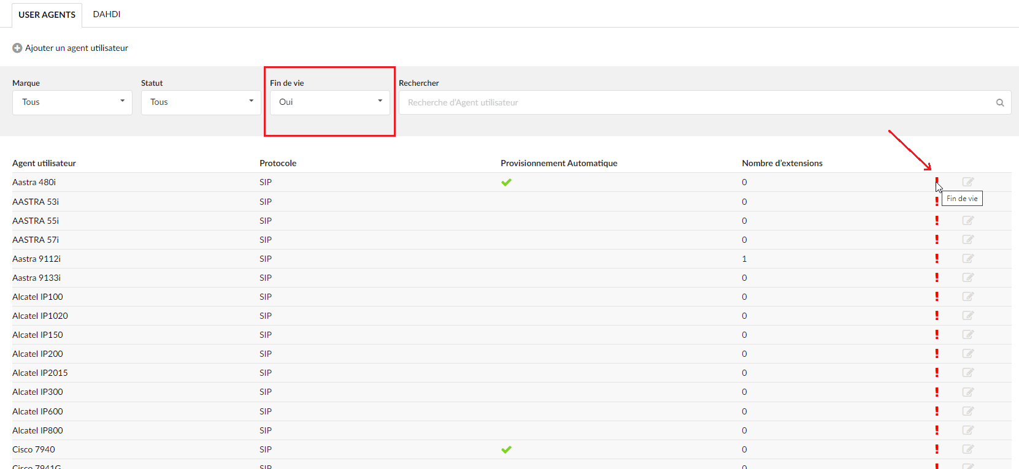Click the plus icon beside Ajouter un agent
Viewport: 1019px width, 469px height.
tap(17, 48)
